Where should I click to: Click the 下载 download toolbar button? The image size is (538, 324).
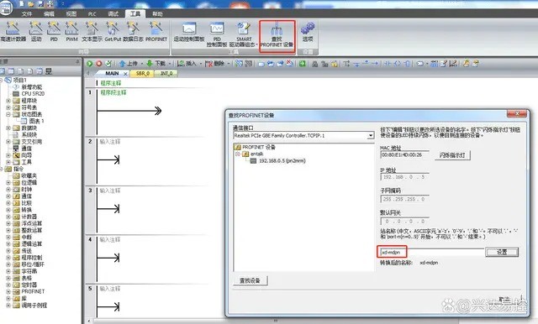[x=156, y=64]
